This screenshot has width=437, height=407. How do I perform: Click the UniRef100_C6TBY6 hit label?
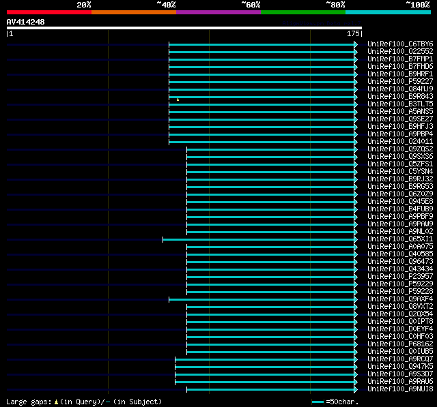[x=400, y=44]
